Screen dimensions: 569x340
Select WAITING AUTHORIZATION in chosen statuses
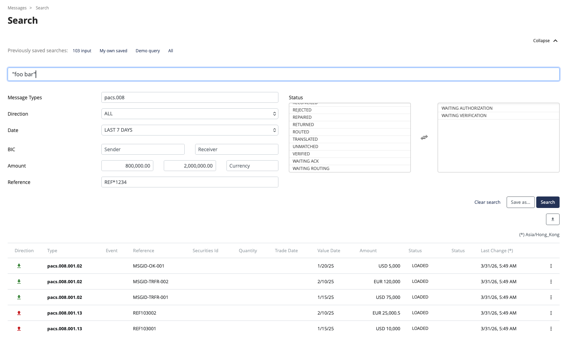(499, 108)
